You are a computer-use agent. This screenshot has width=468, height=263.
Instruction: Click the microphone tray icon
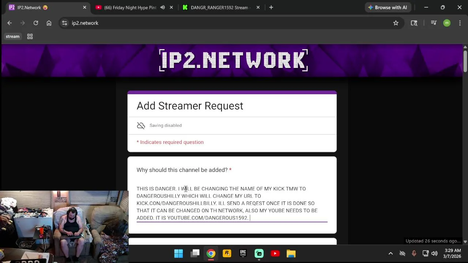click(x=414, y=254)
